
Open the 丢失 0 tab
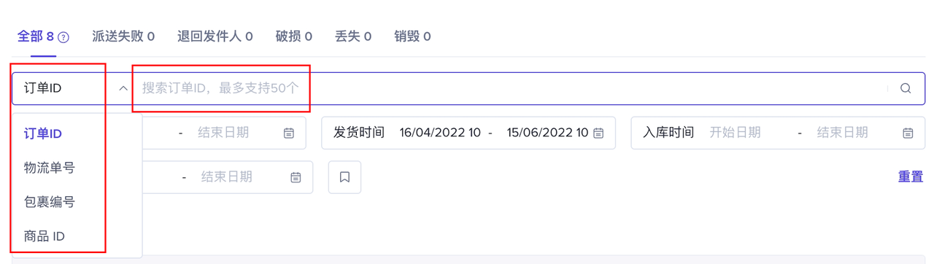[x=353, y=36]
